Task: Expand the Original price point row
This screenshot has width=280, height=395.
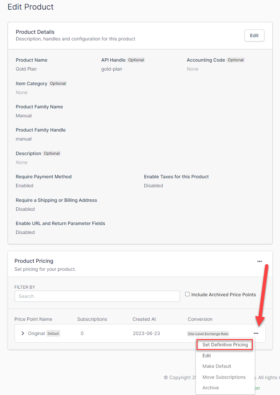Action: [x=23, y=333]
